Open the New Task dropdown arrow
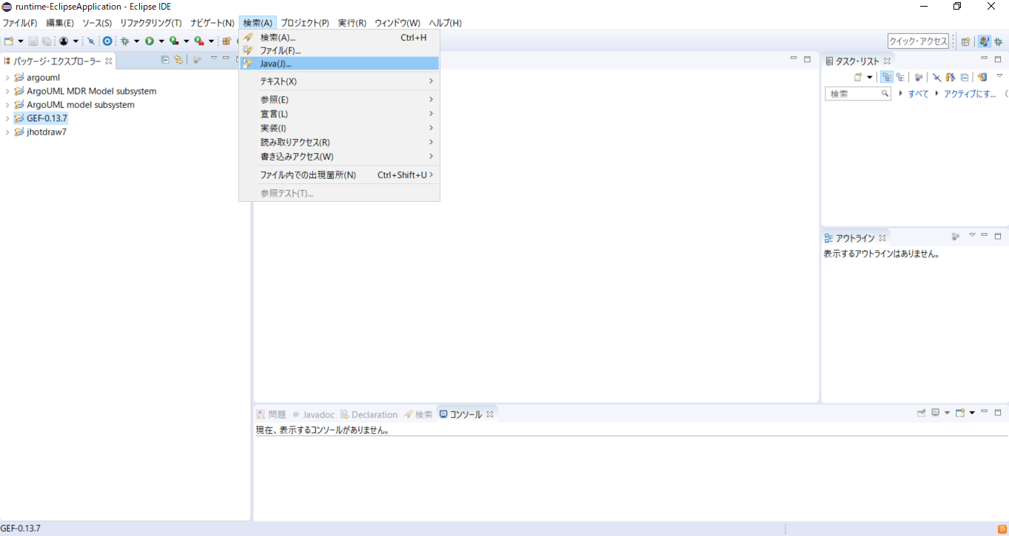The image size is (1009, 536). point(870,78)
